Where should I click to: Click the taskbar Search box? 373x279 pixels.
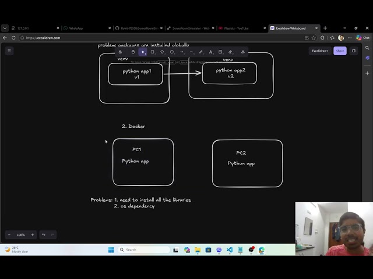(144, 250)
